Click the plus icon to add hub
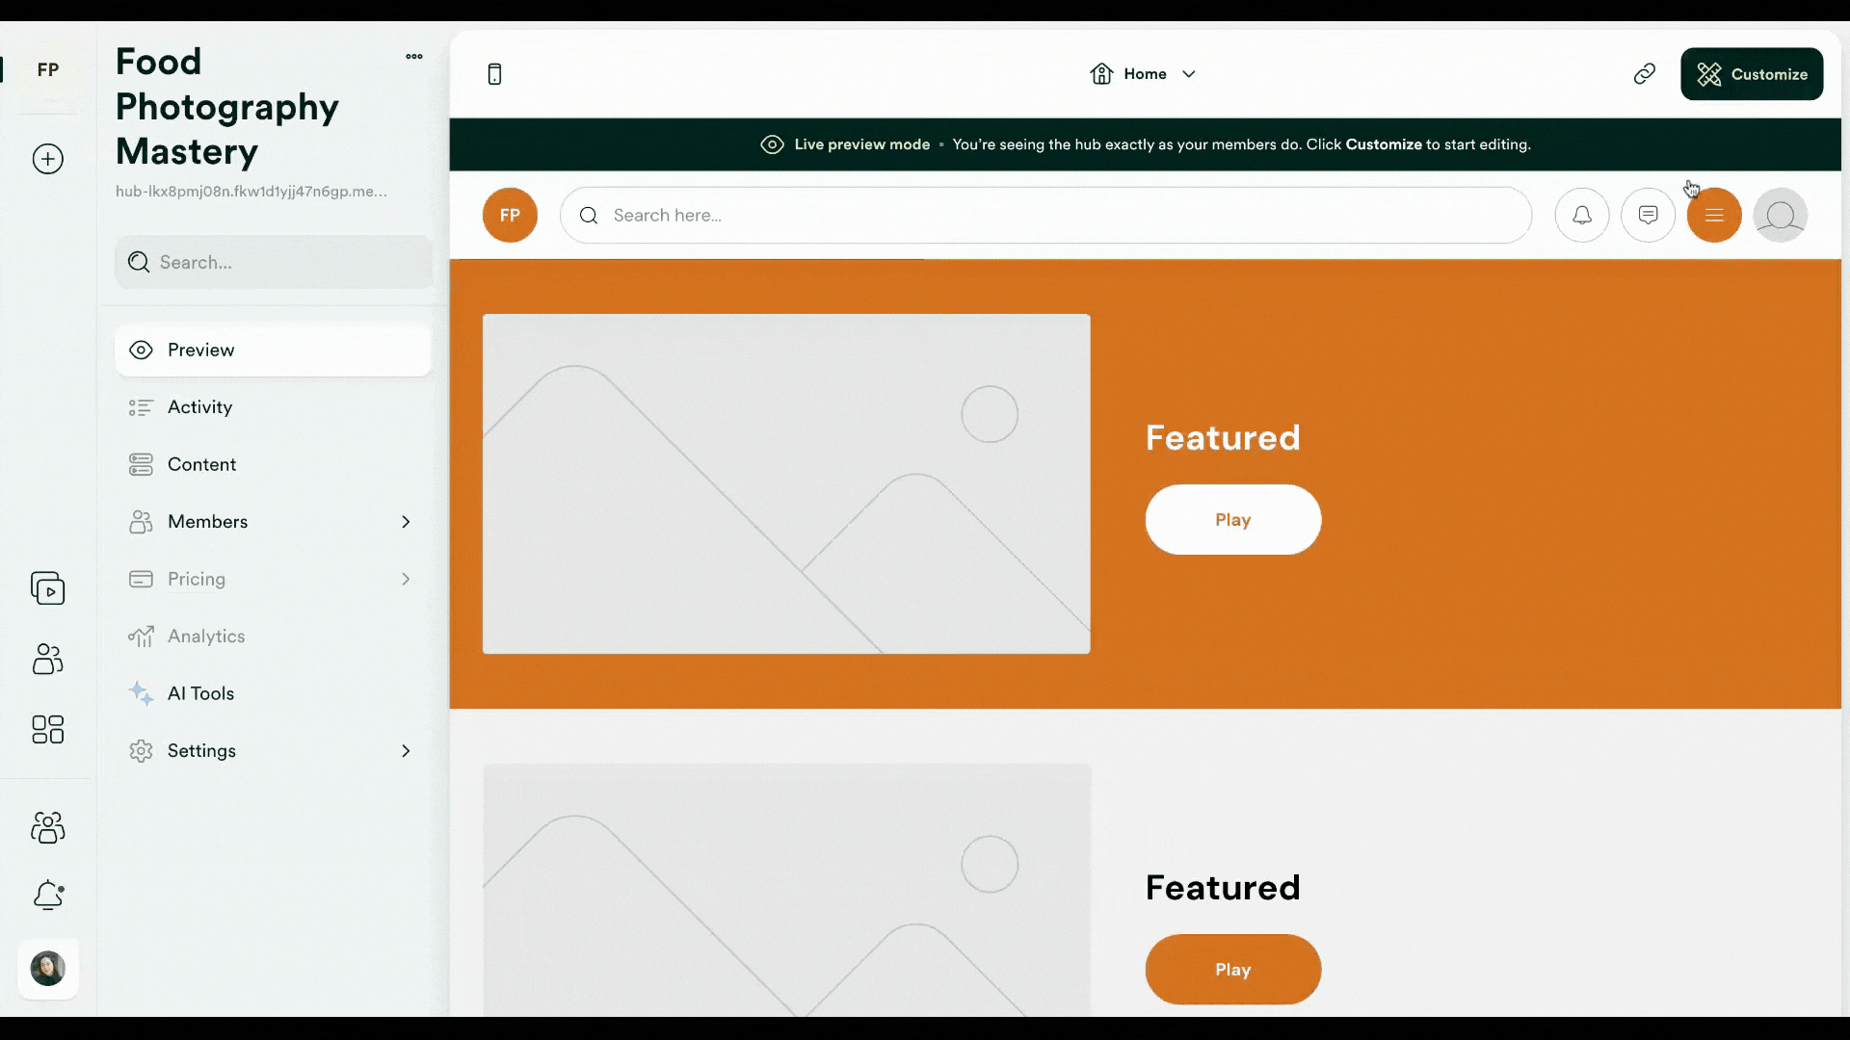 click(47, 159)
